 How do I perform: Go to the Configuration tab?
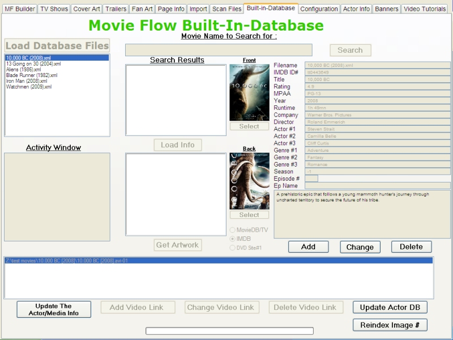coord(319,9)
